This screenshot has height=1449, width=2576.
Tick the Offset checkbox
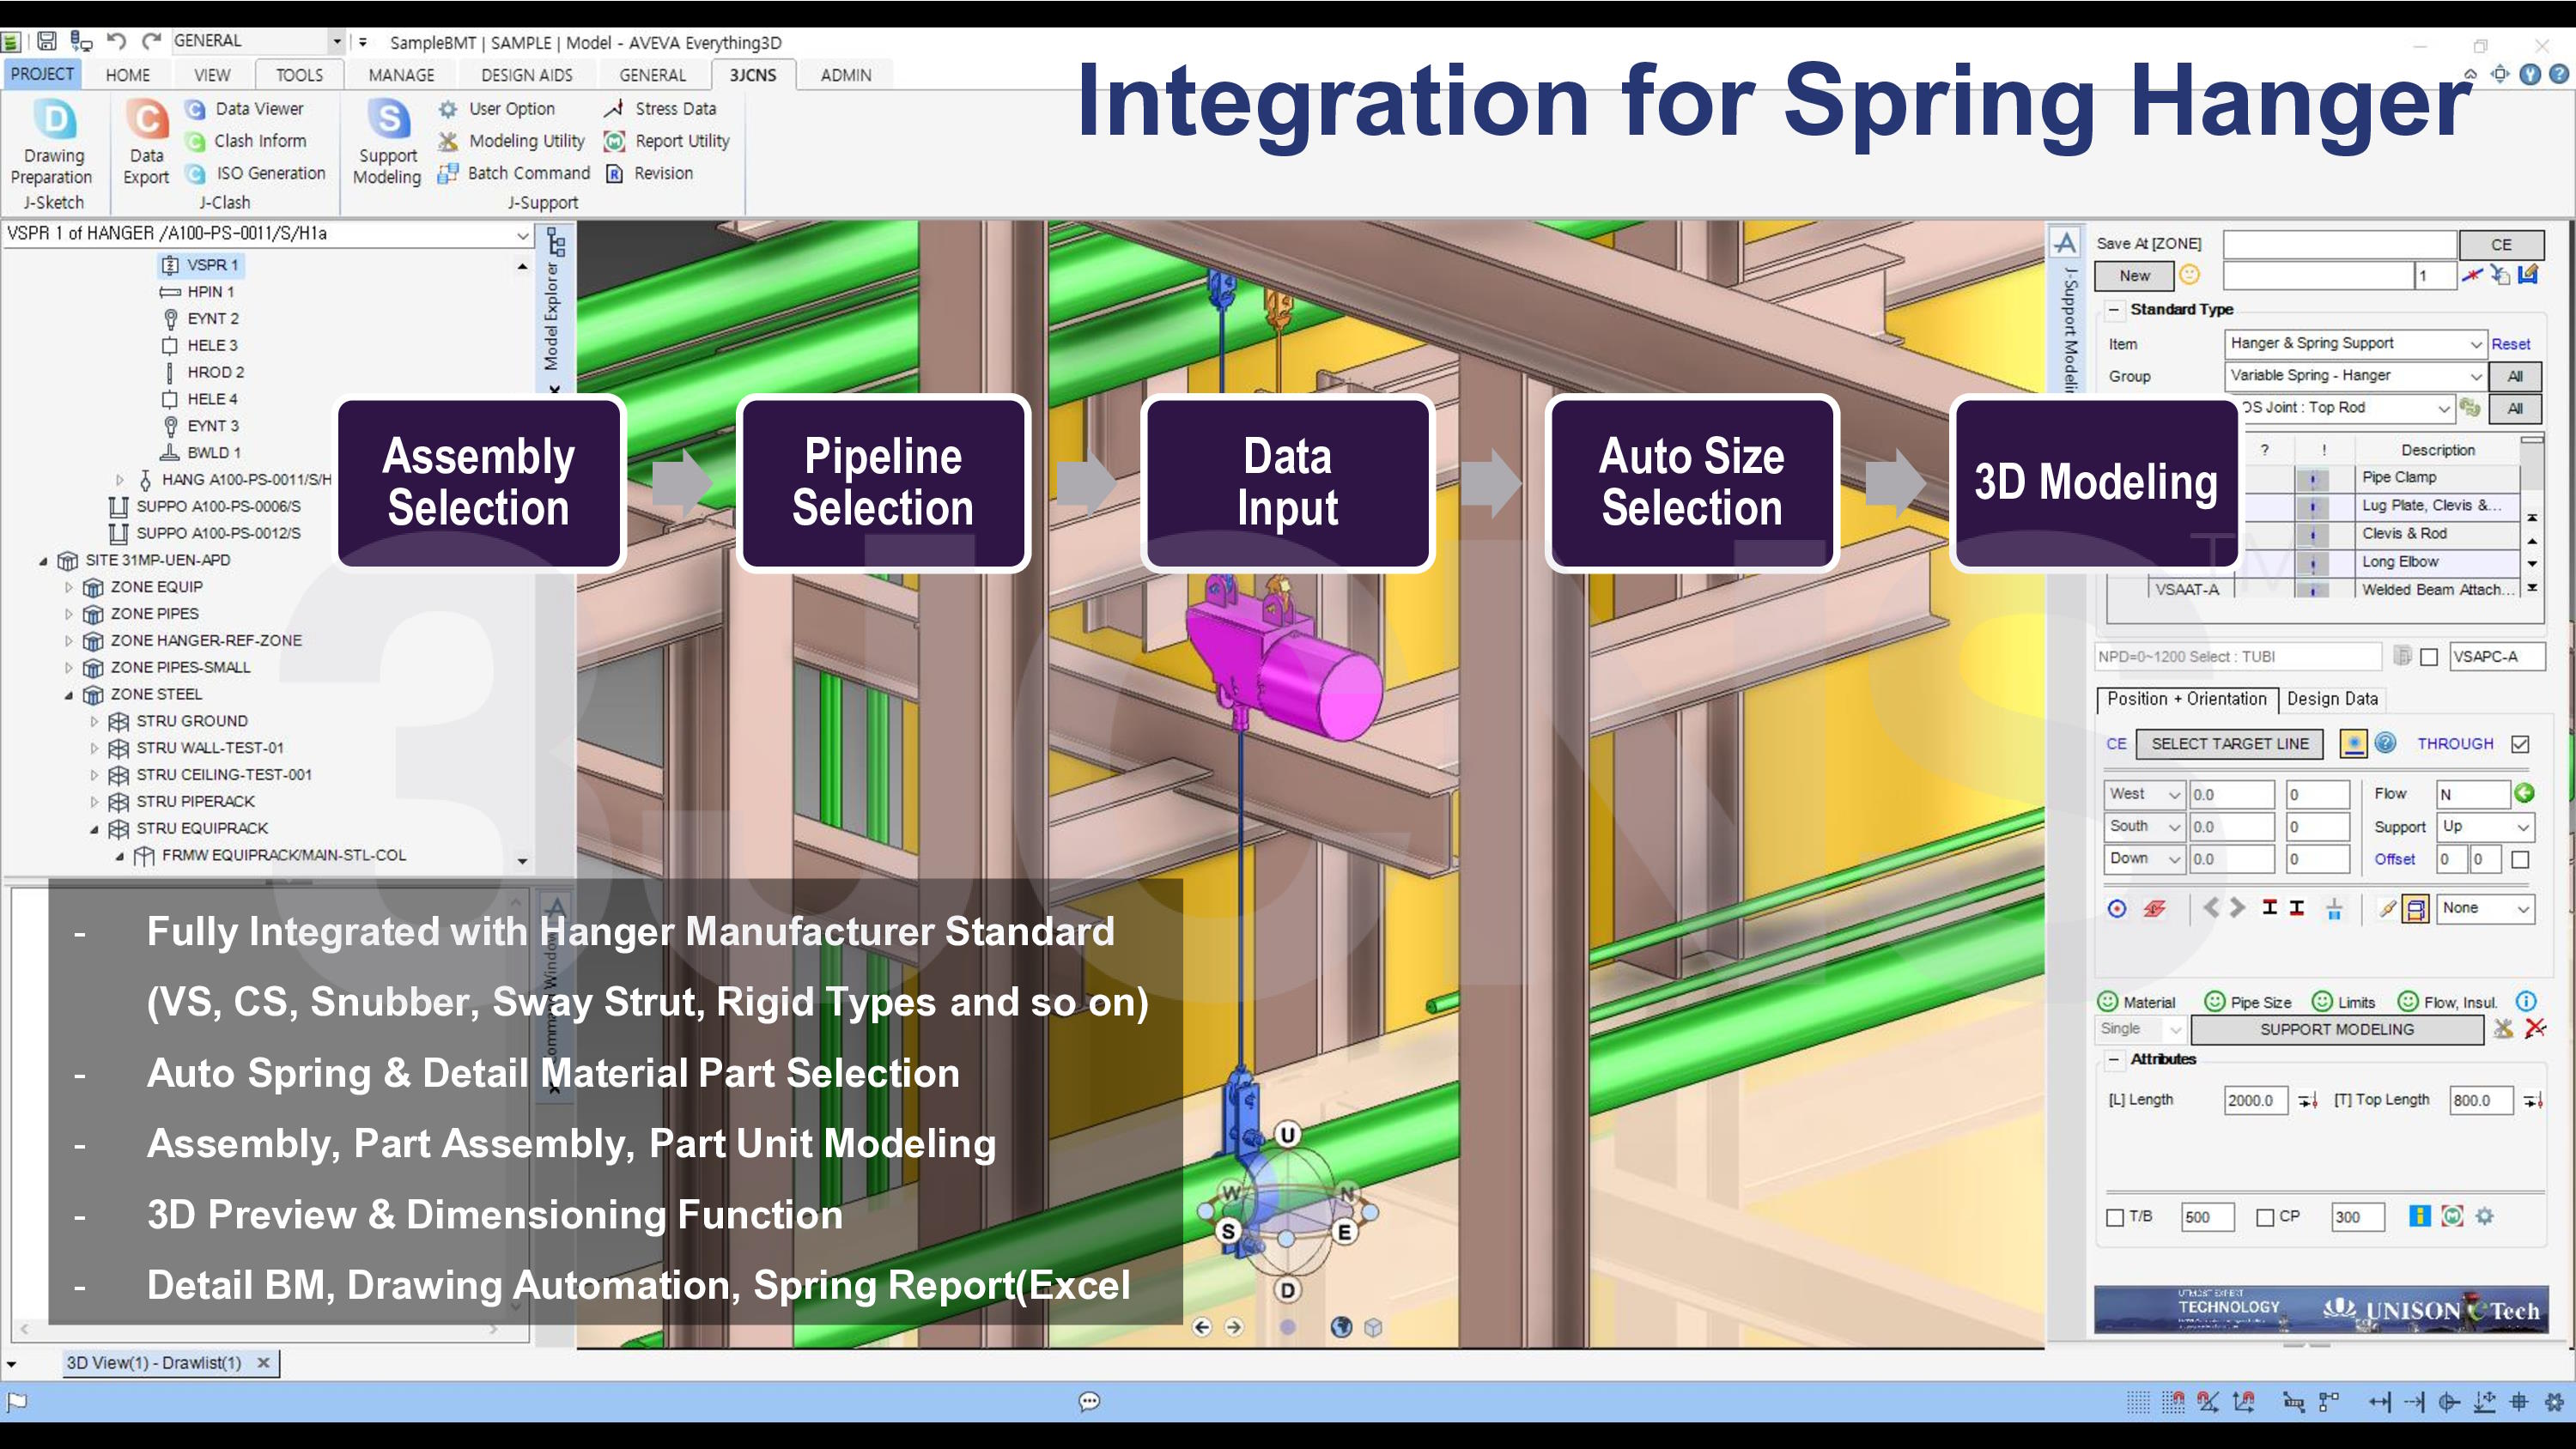coord(2520,859)
